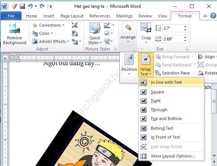The height and width of the screenshot is (166, 217).
Task: Choose Tight text wrapping
Action: tap(171, 101)
